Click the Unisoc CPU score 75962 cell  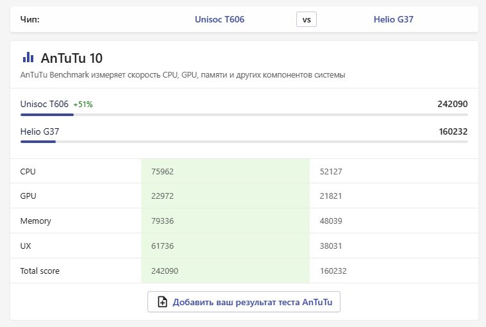coord(163,172)
